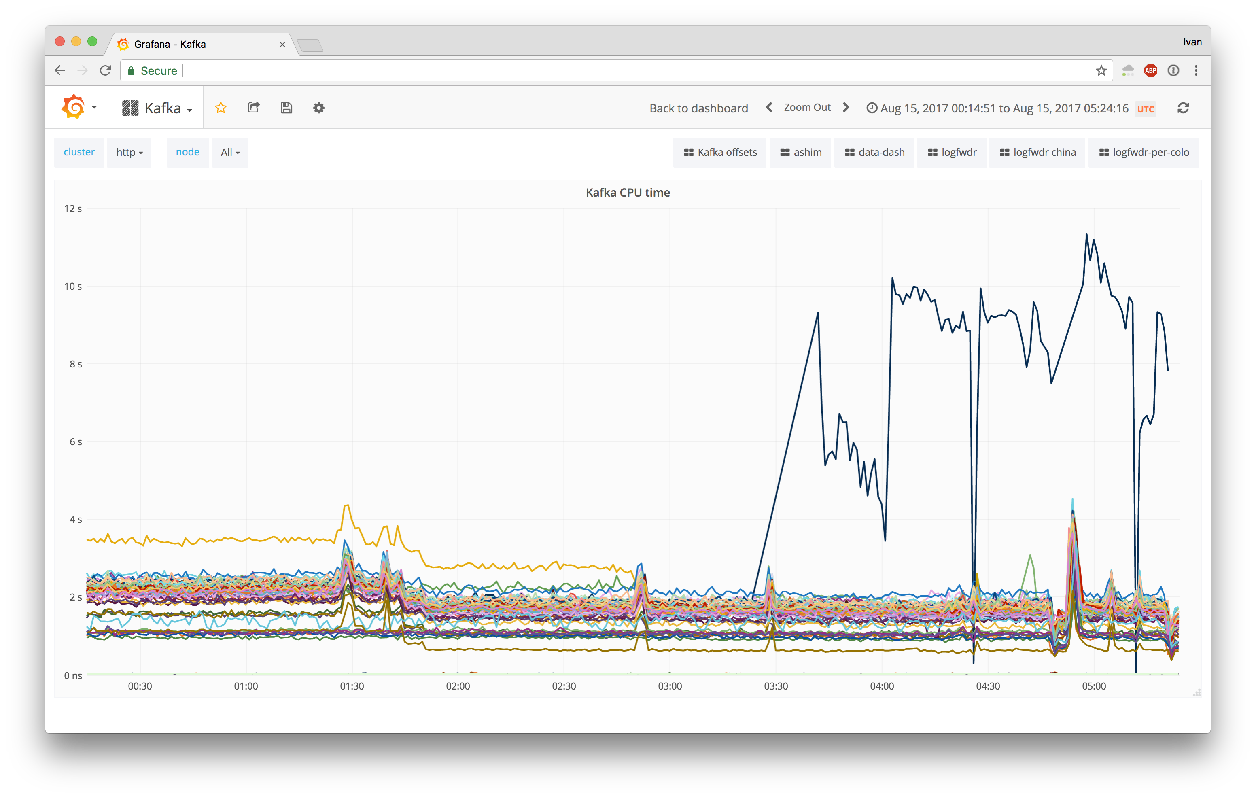Select the Grafana - Kafka browser tab
Image resolution: width=1256 pixels, height=798 pixels.
point(201,45)
